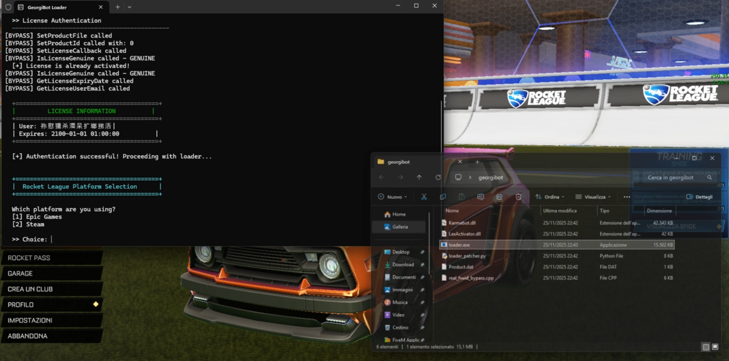Image resolution: width=729 pixels, height=361 pixels.
Task: Open the Ordina sort dropdown
Action: point(550,197)
